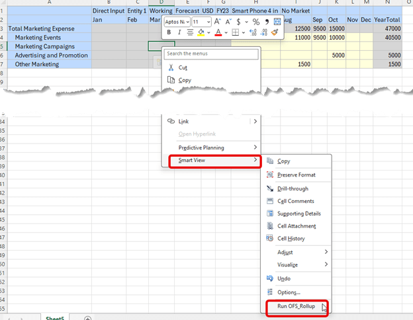Click Supporting Details in Smart View submenu

coord(298,214)
